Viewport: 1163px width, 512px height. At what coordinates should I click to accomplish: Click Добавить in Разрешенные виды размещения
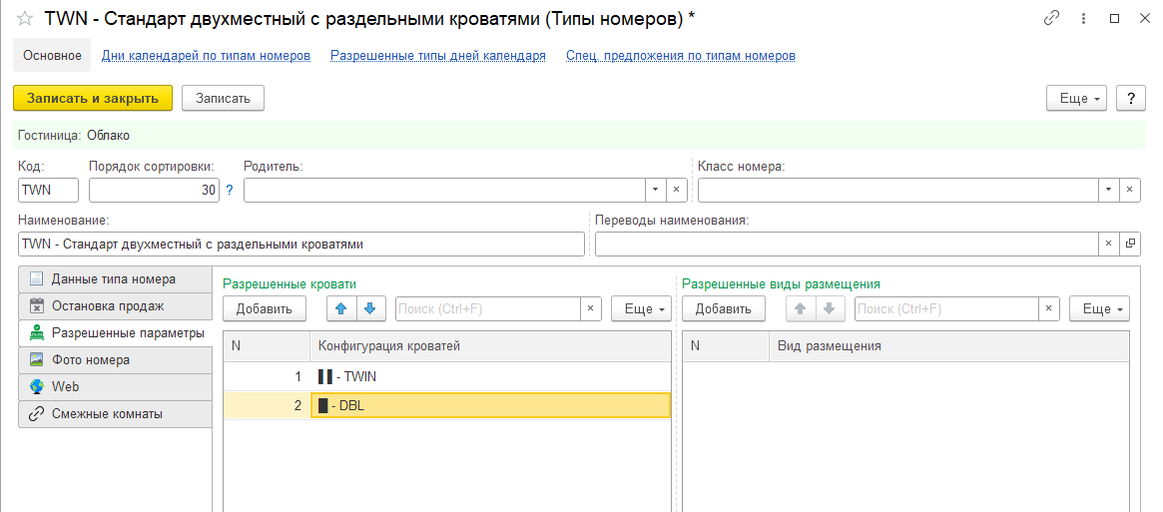[x=723, y=309]
